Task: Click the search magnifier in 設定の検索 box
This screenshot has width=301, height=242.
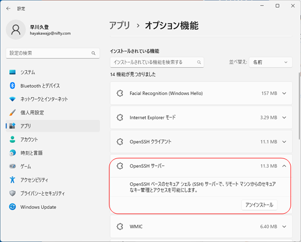Action: point(93,53)
